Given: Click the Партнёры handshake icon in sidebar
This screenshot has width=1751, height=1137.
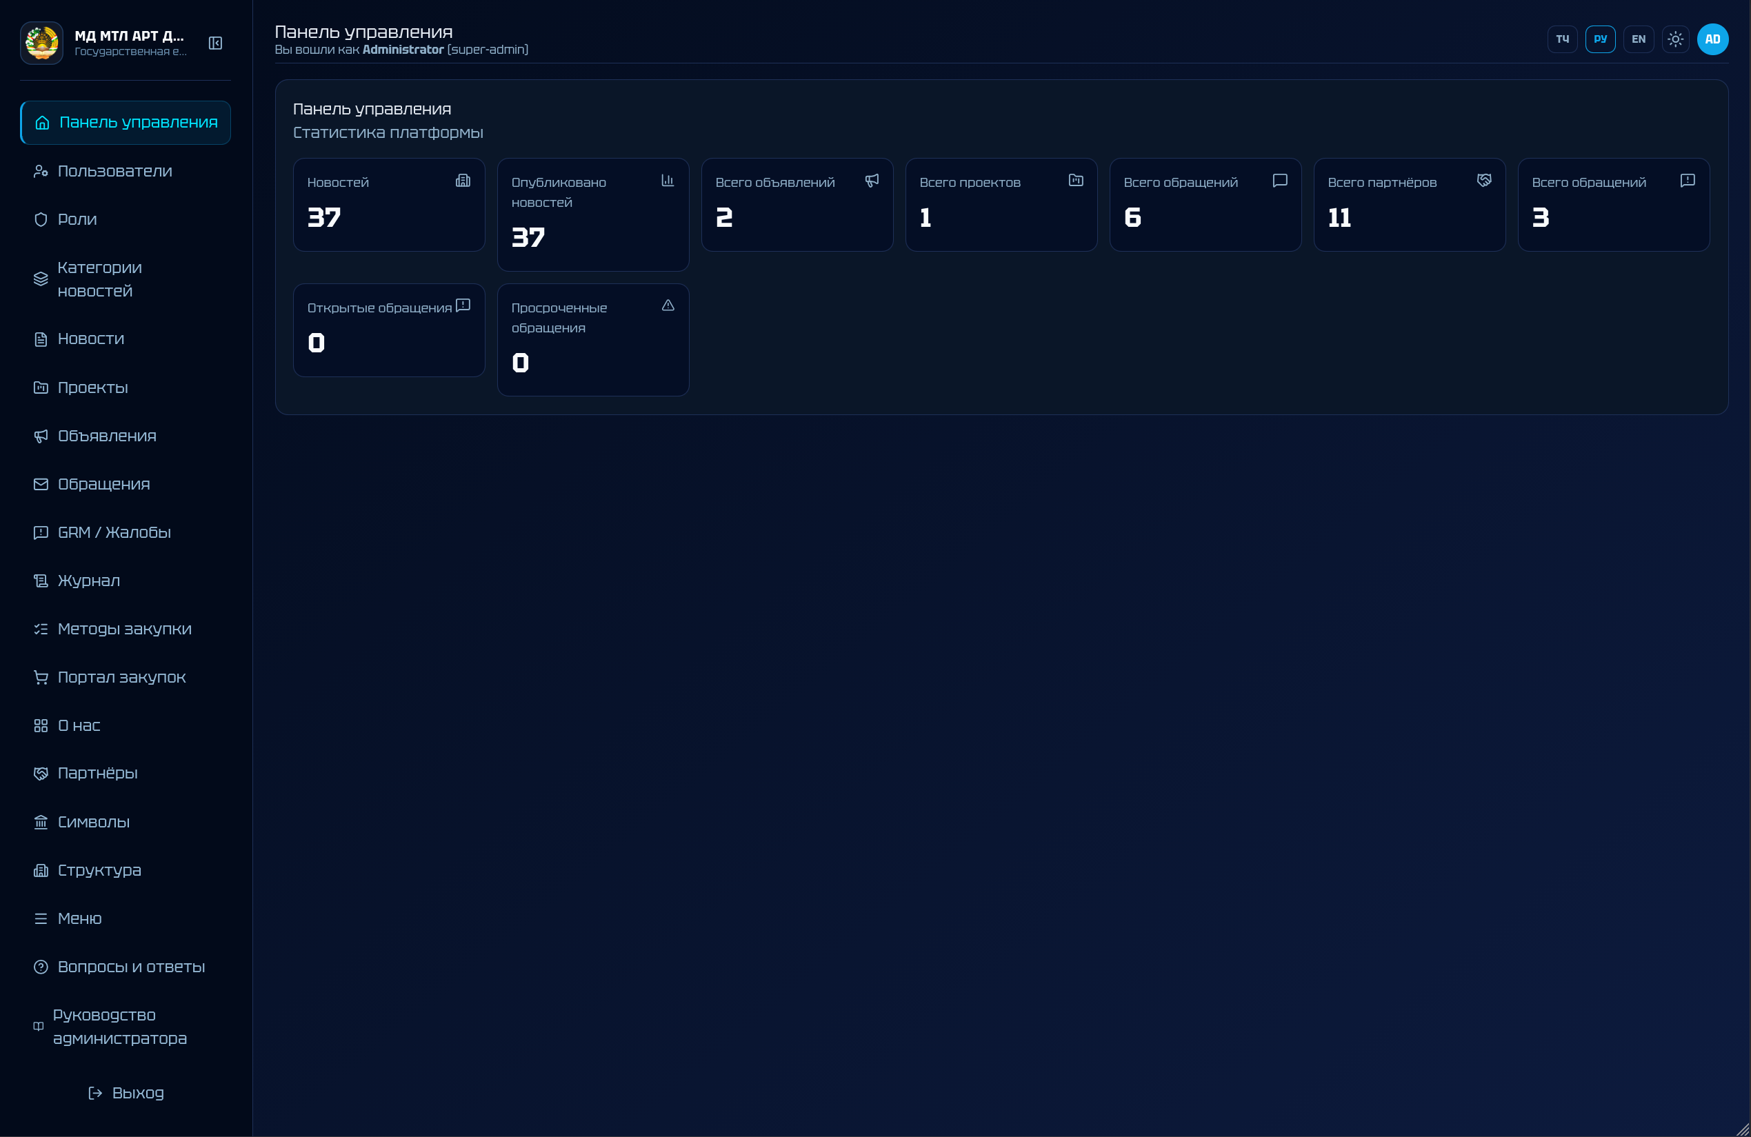Looking at the screenshot, I should tap(41, 774).
